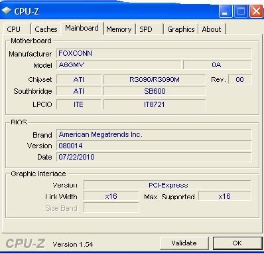The height and width of the screenshot is (254, 264).
Task: Click the FOXCONN manufacturer field
Action: pos(154,53)
